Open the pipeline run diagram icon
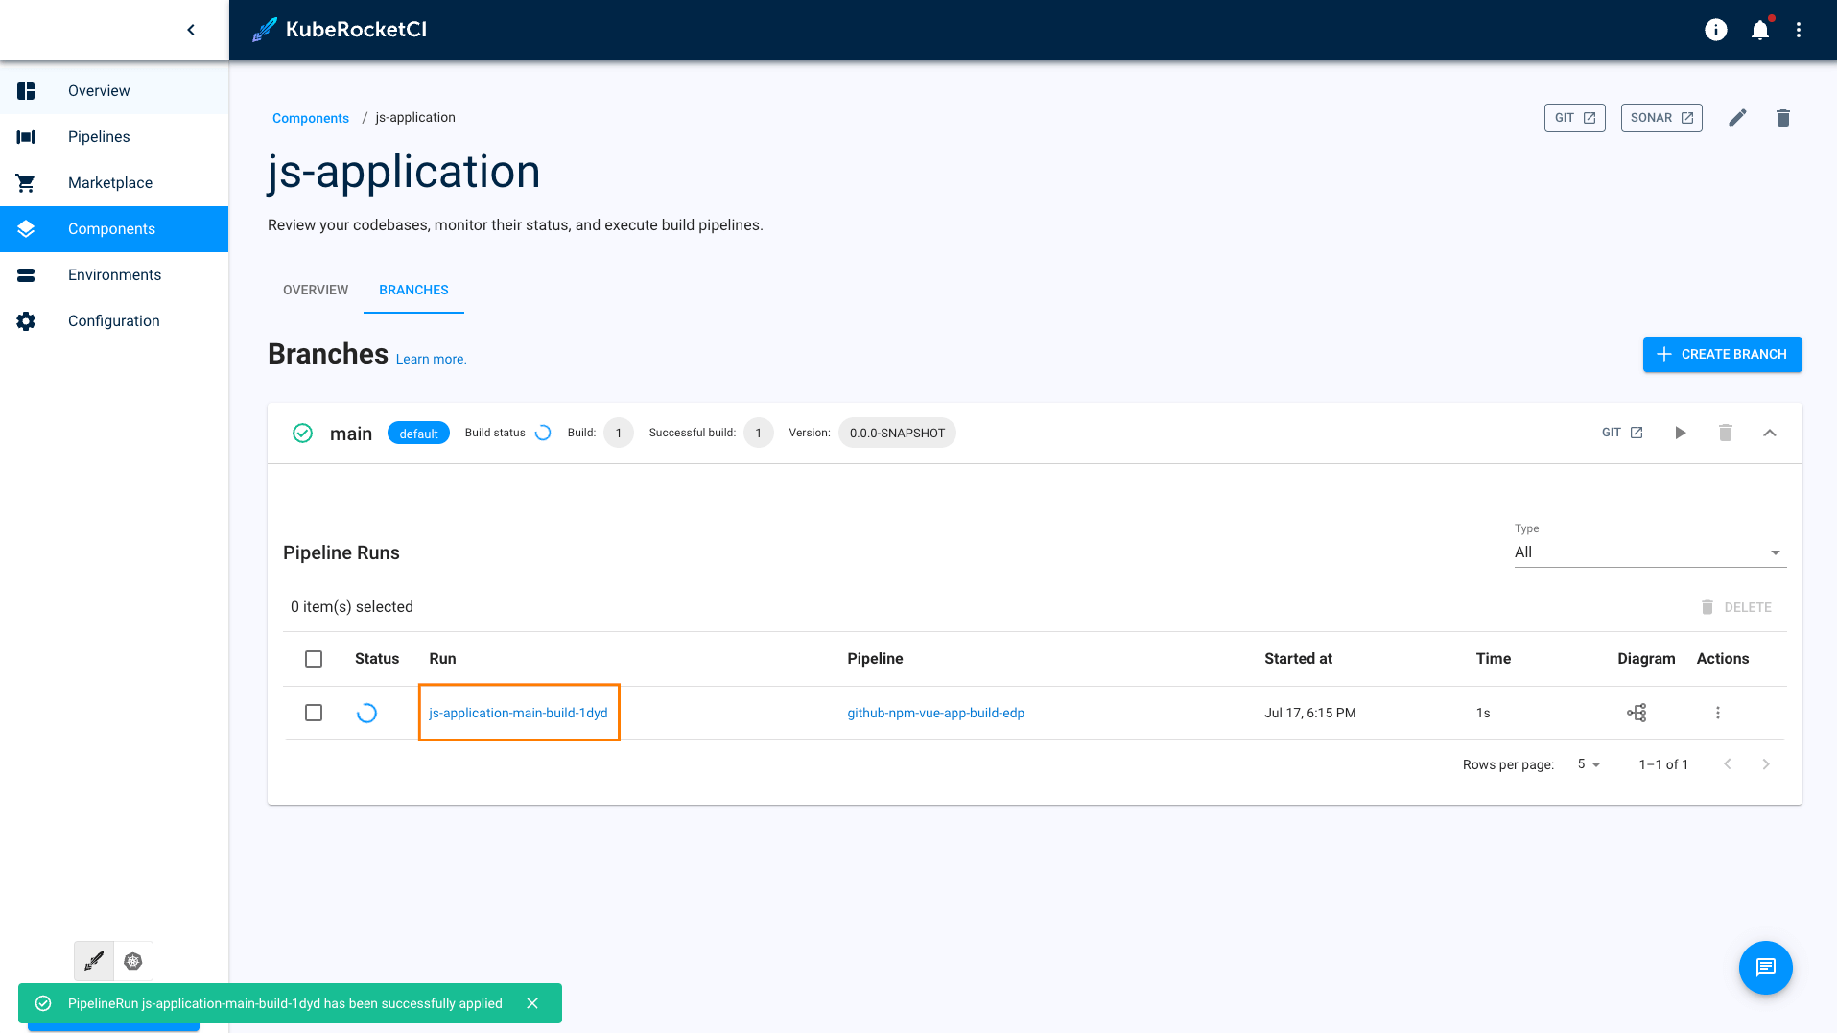This screenshot has width=1837, height=1033. [x=1637, y=713]
